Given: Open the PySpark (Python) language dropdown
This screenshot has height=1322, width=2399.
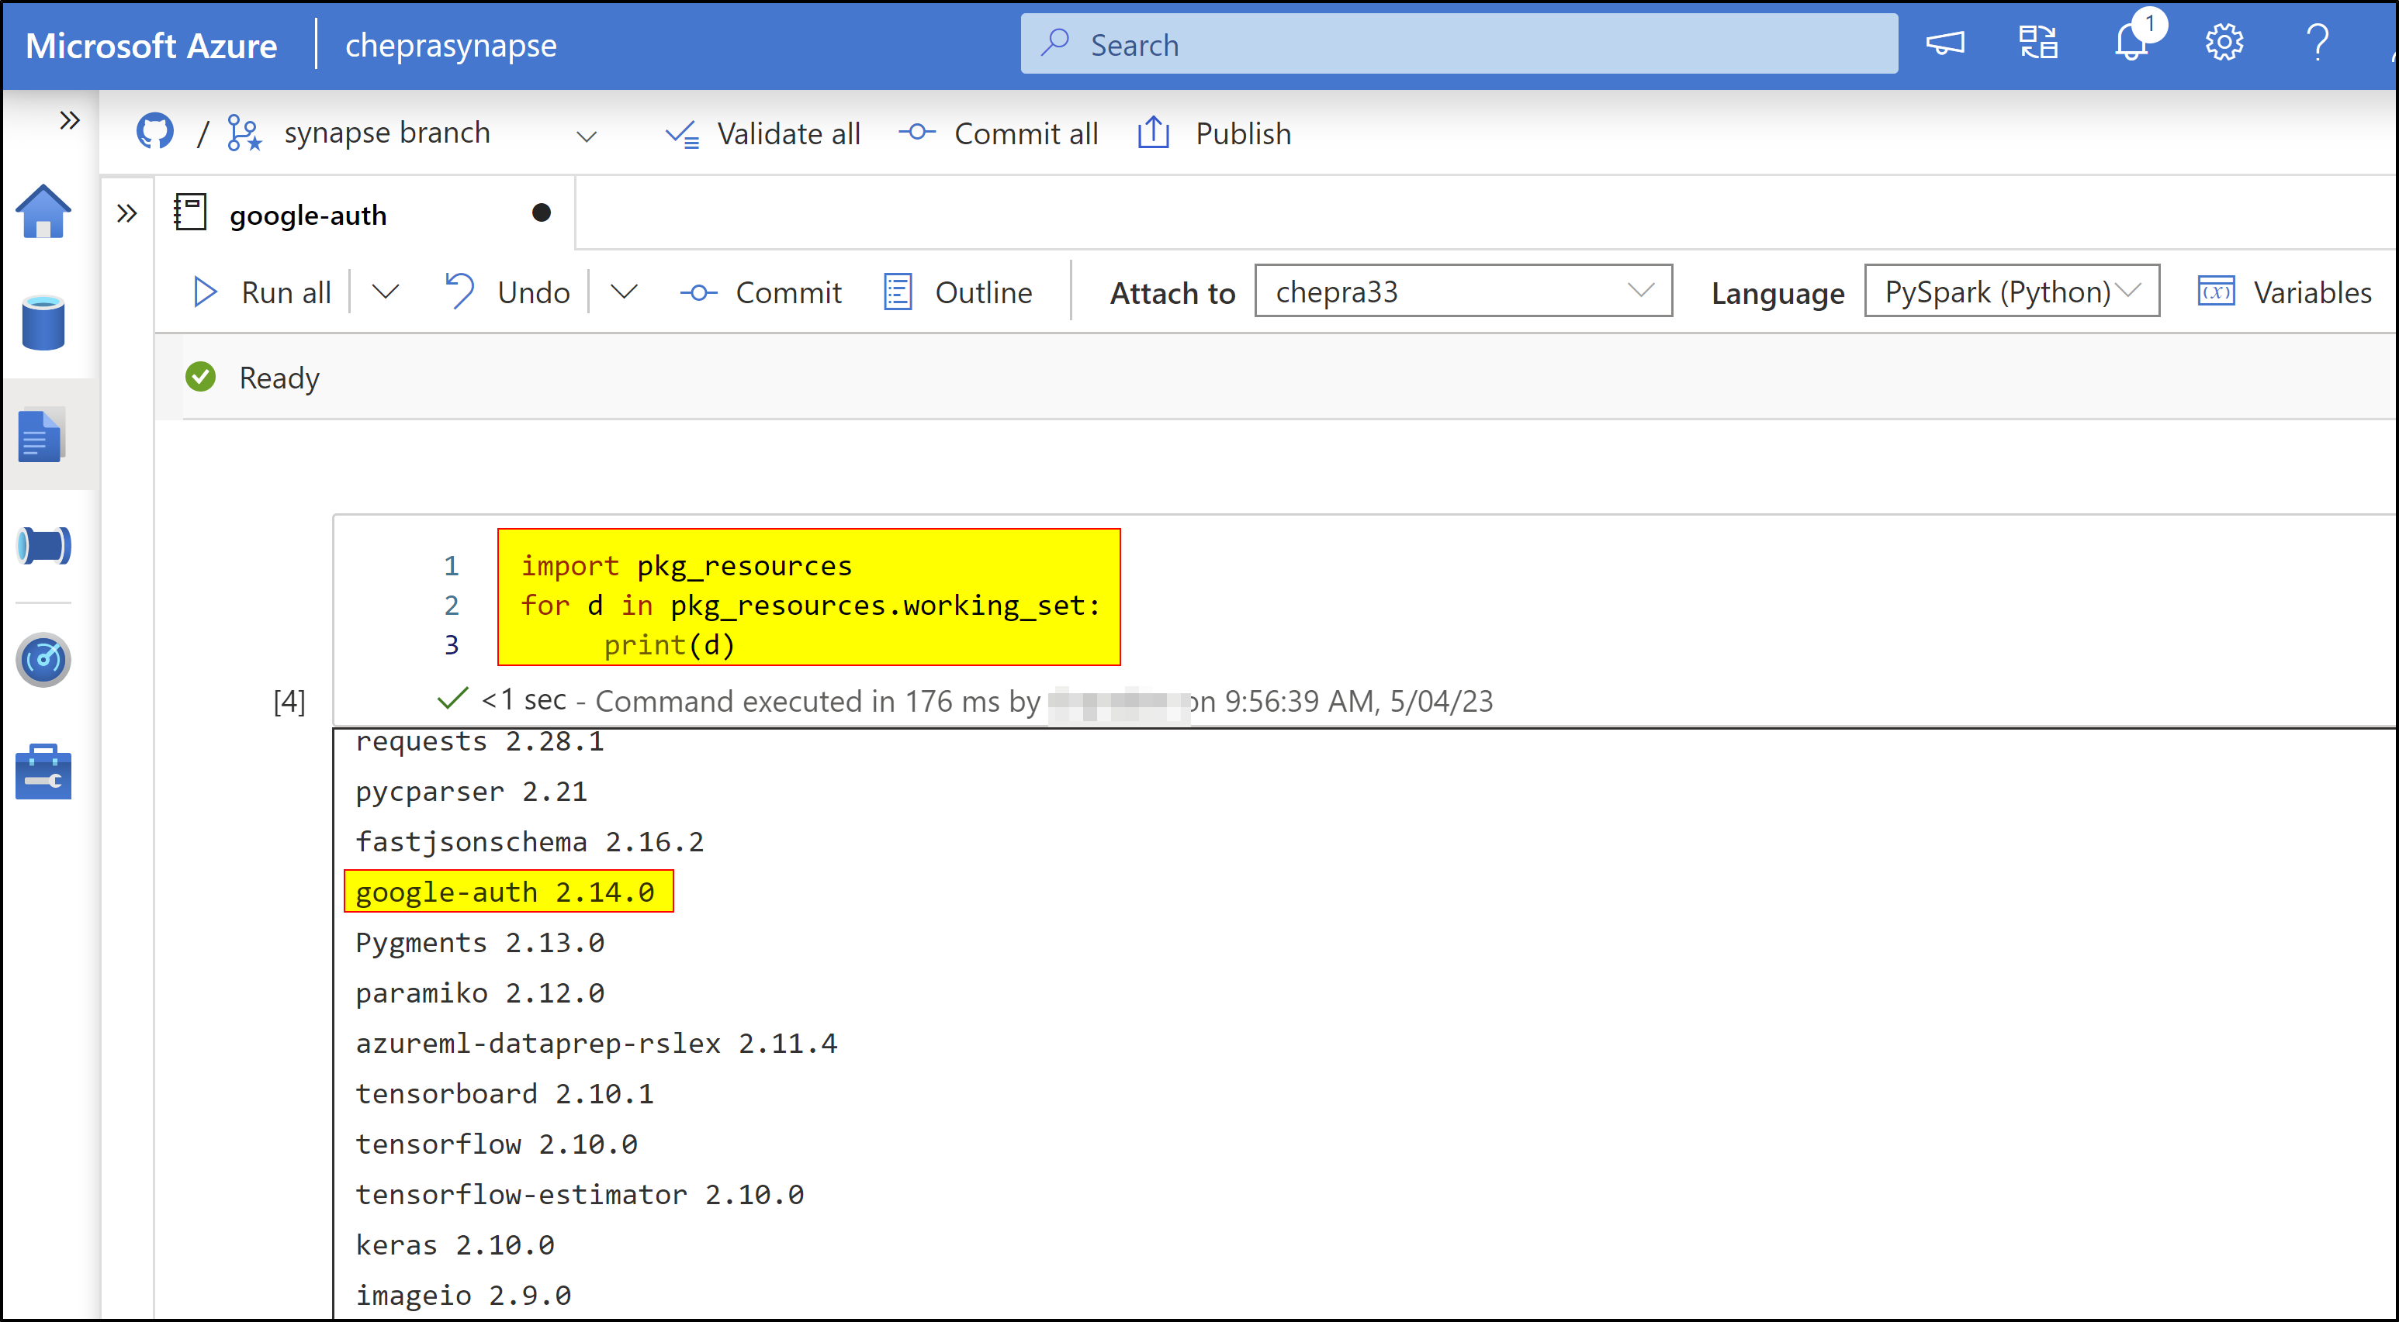Looking at the screenshot, I should pos(2012,292).
